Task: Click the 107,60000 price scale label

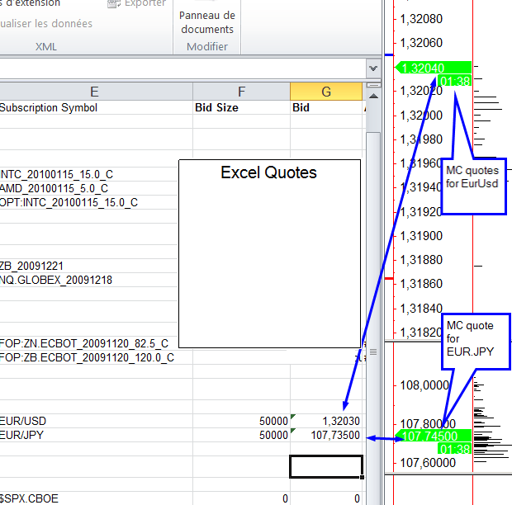Action: click(428, 463)
